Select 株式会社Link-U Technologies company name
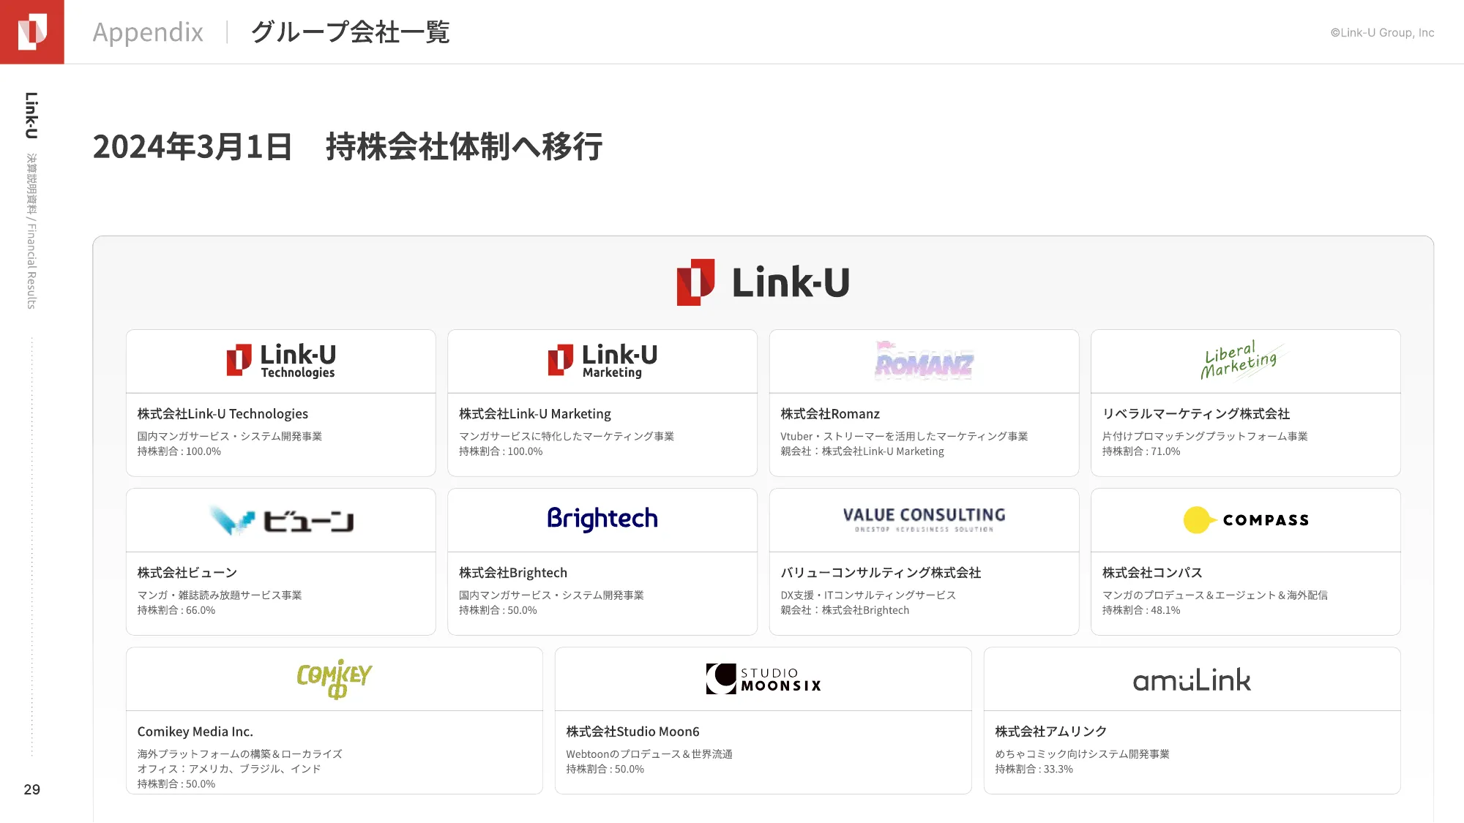1464x823 pixels. pos(223,414)
